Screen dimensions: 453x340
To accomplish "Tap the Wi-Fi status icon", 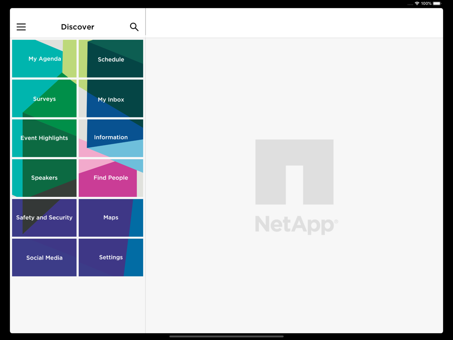I will [x=417, y=4].
